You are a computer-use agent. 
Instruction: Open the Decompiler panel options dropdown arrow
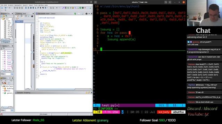pyautogui.click(x=89, y=13)
